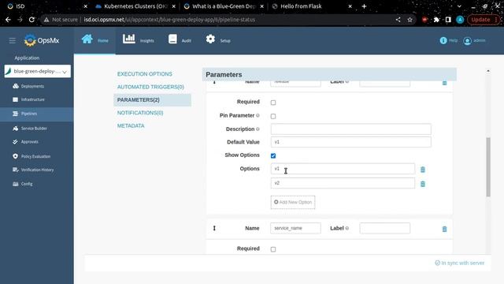Uncheck the Show Options checkbox
The height and width of the screenshot is (284, 504).
[x=273, y=156]
